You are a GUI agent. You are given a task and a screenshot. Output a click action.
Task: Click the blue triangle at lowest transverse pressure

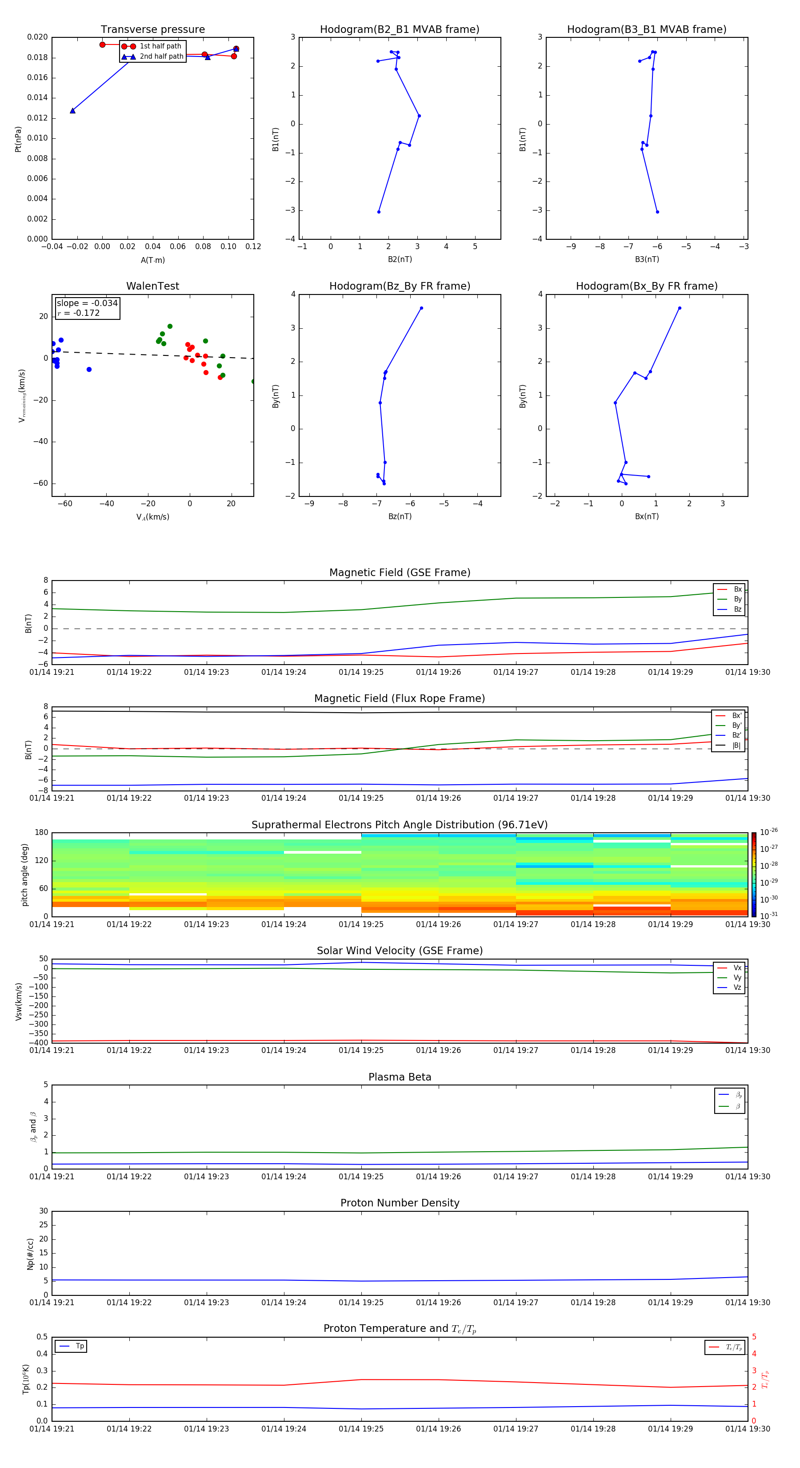72,111
